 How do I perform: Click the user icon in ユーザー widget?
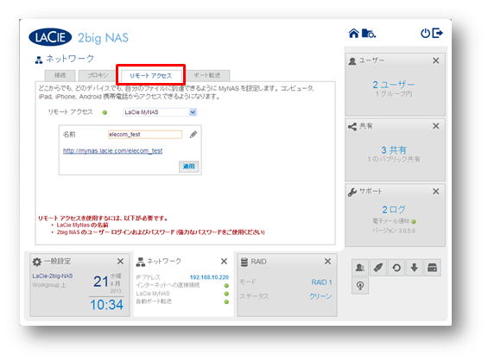(352, 61)
